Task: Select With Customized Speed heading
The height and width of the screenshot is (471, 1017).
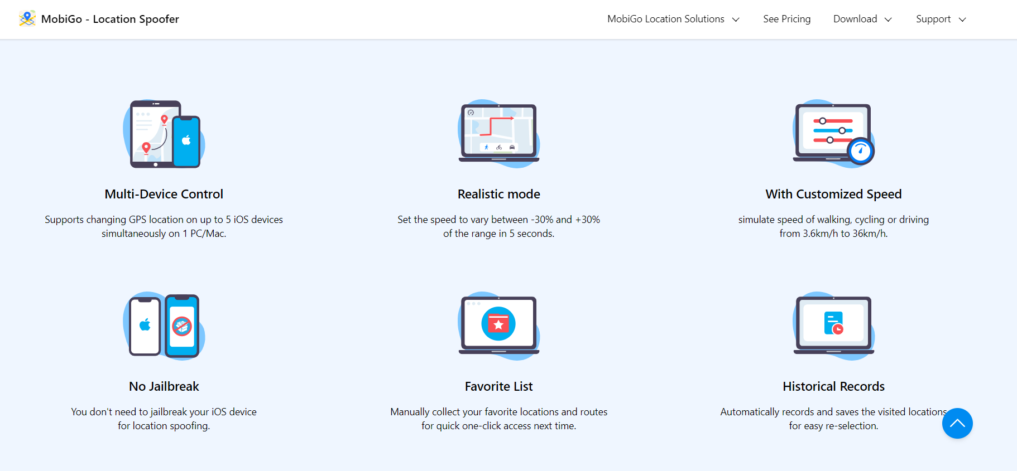Action: [834, 194]
